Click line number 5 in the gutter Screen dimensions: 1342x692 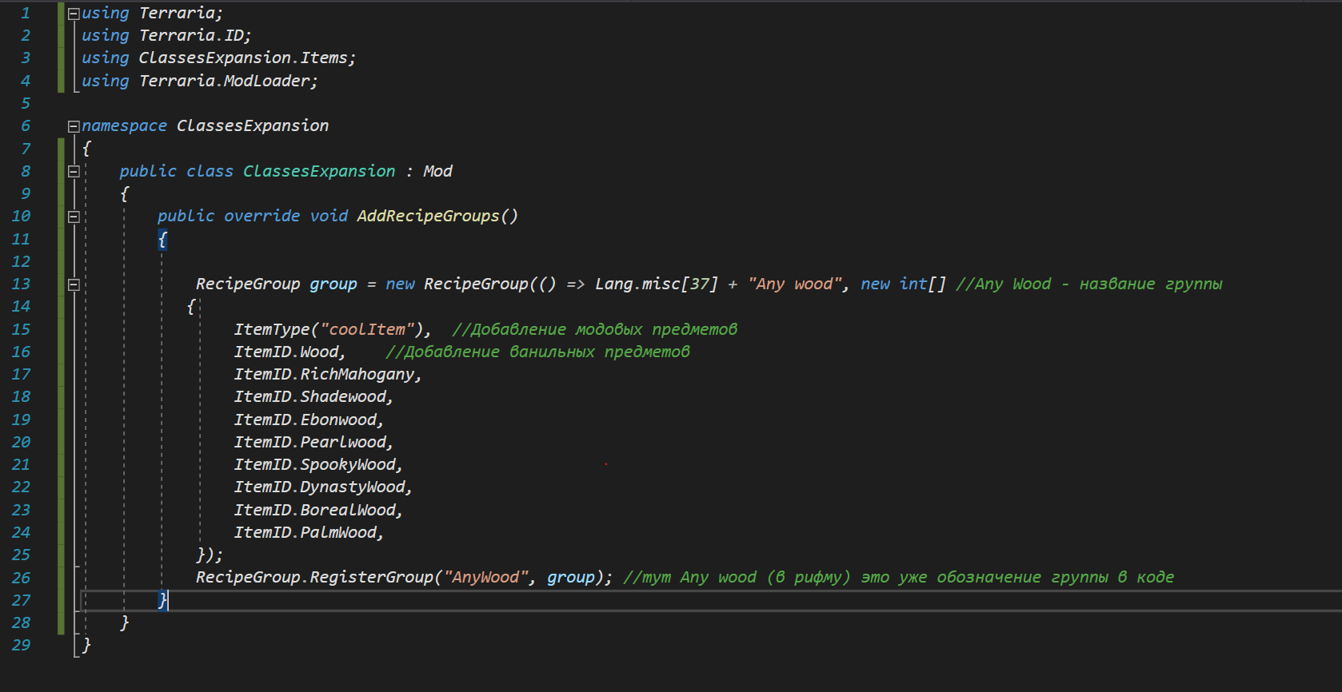coord(26,103)
